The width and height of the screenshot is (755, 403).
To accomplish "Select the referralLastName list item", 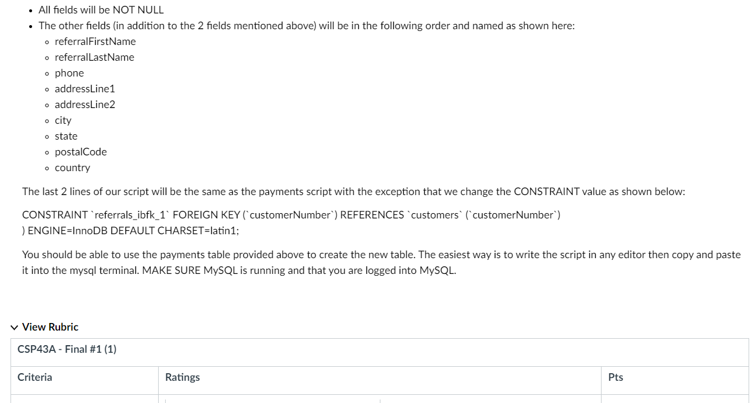I will pyautogui.click(x=94, y=57).
